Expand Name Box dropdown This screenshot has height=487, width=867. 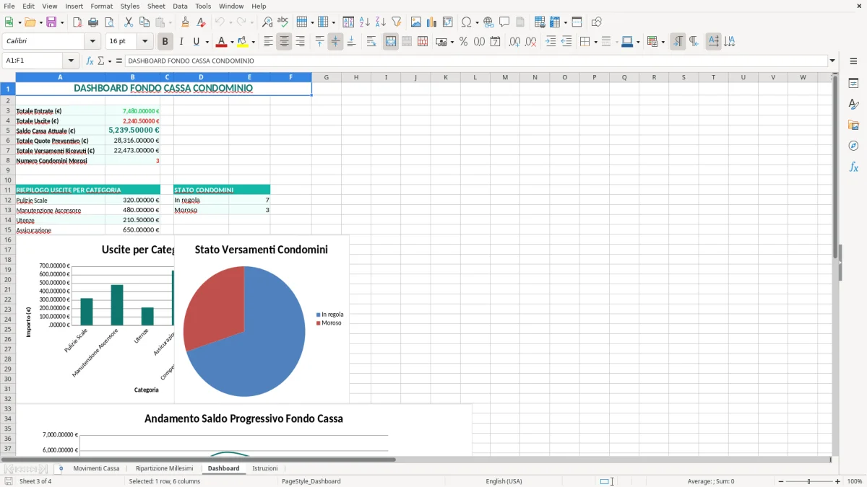tap(71, 61)
